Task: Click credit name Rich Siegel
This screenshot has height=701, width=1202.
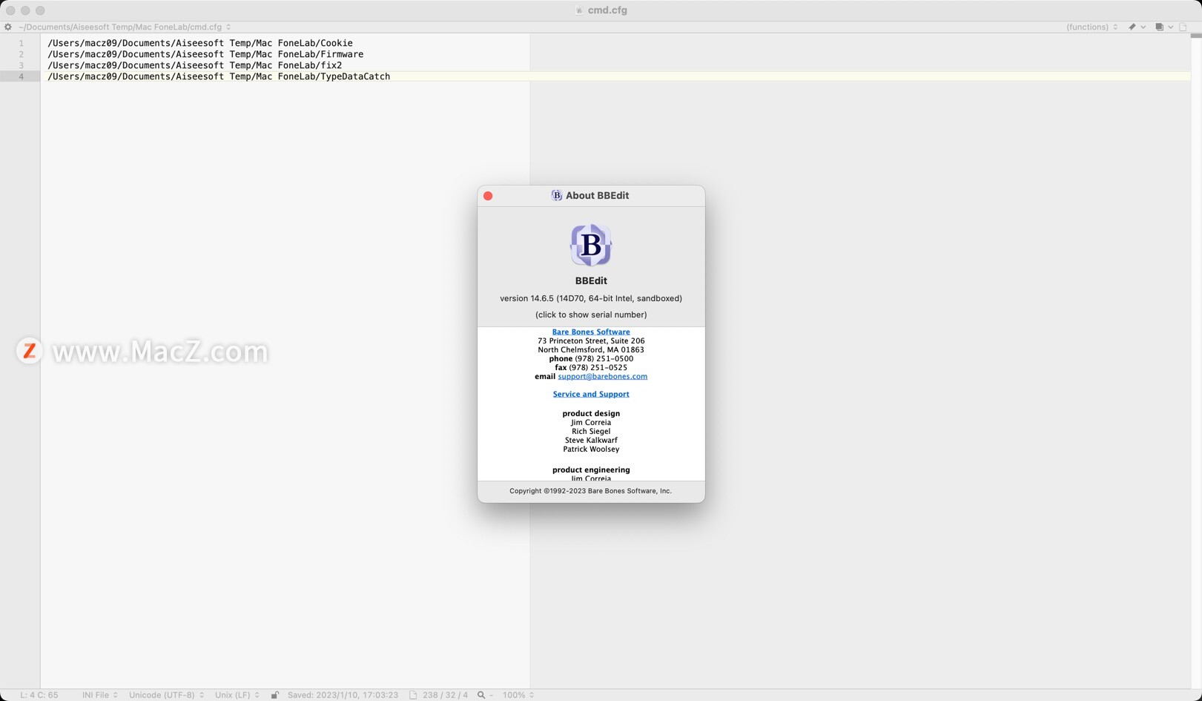Action: pyautogui.click(x=591, y=431)
